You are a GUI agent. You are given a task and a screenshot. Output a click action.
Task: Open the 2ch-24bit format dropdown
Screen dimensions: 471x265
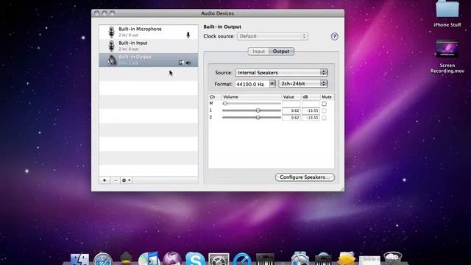(x=303, y=84)
